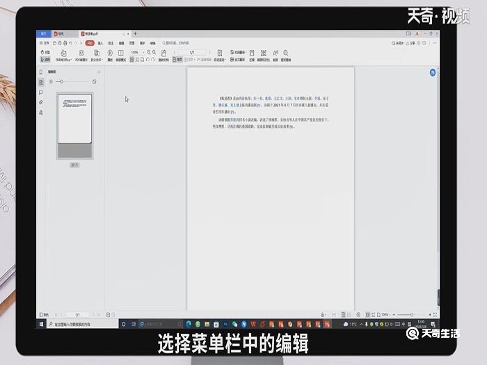Viewport: 487px width, 365px height.
Task: Click the rotate clockwise arrow
Action: coord(153,59)
